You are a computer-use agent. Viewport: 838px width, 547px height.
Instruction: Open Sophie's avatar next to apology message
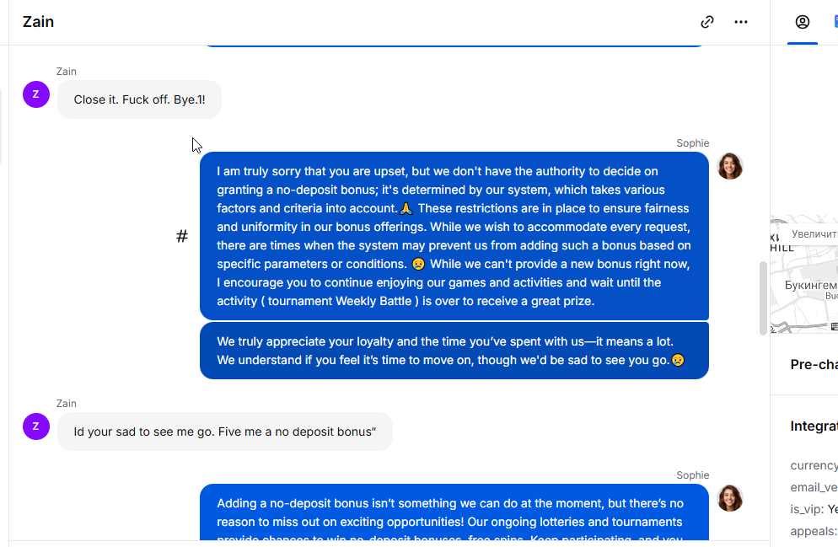(729, 166)
